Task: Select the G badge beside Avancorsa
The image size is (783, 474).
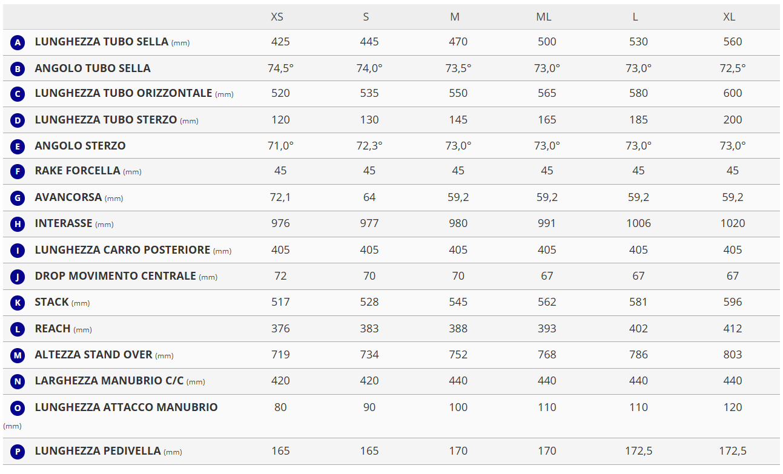Action: 18,198
